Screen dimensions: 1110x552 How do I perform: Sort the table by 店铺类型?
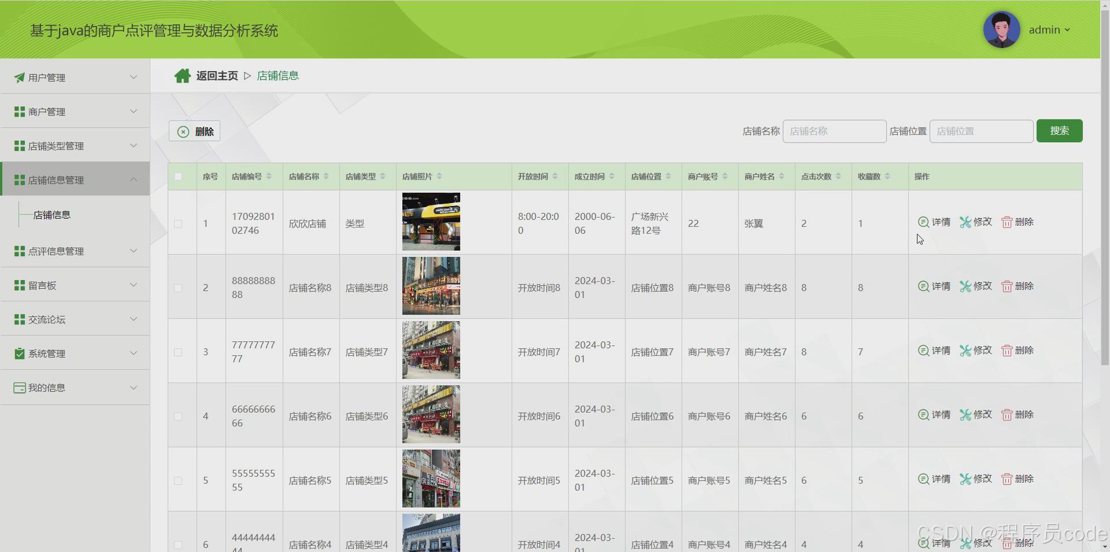pyautogui.click(x=383, y=177)
